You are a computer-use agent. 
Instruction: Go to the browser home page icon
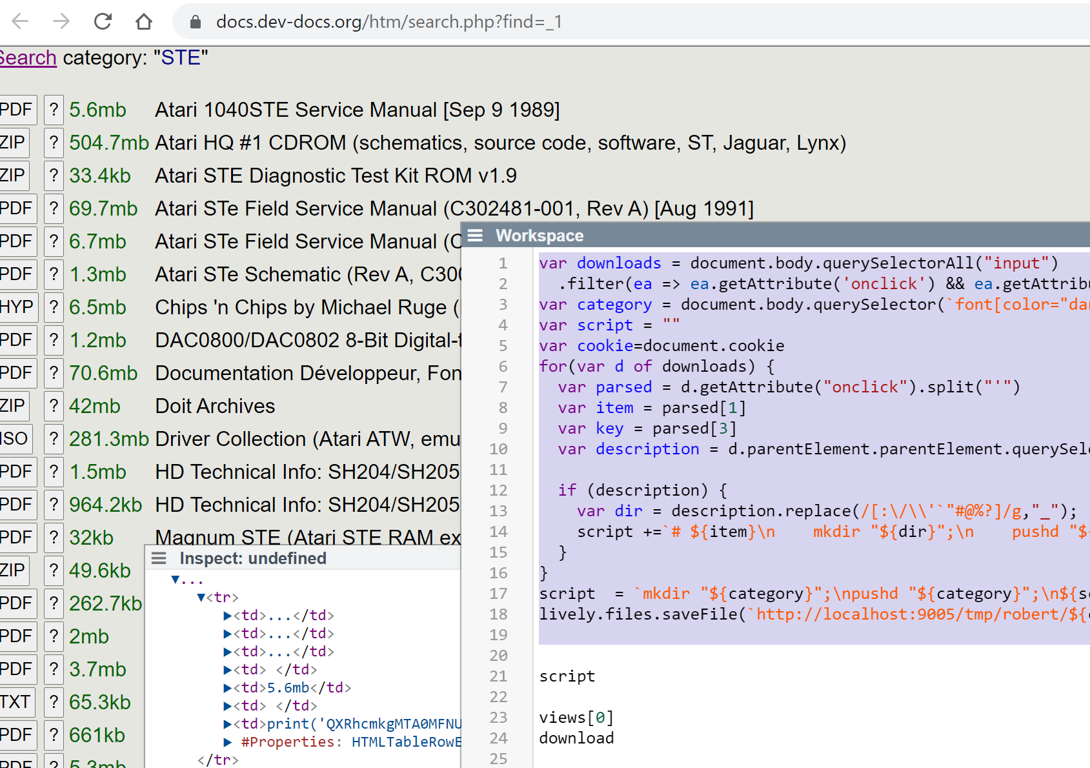tap(144, 22)
